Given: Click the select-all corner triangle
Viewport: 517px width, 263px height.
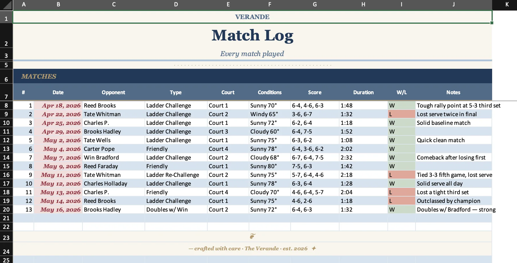Looking at the screenshot, I should (x=6, y=5).
